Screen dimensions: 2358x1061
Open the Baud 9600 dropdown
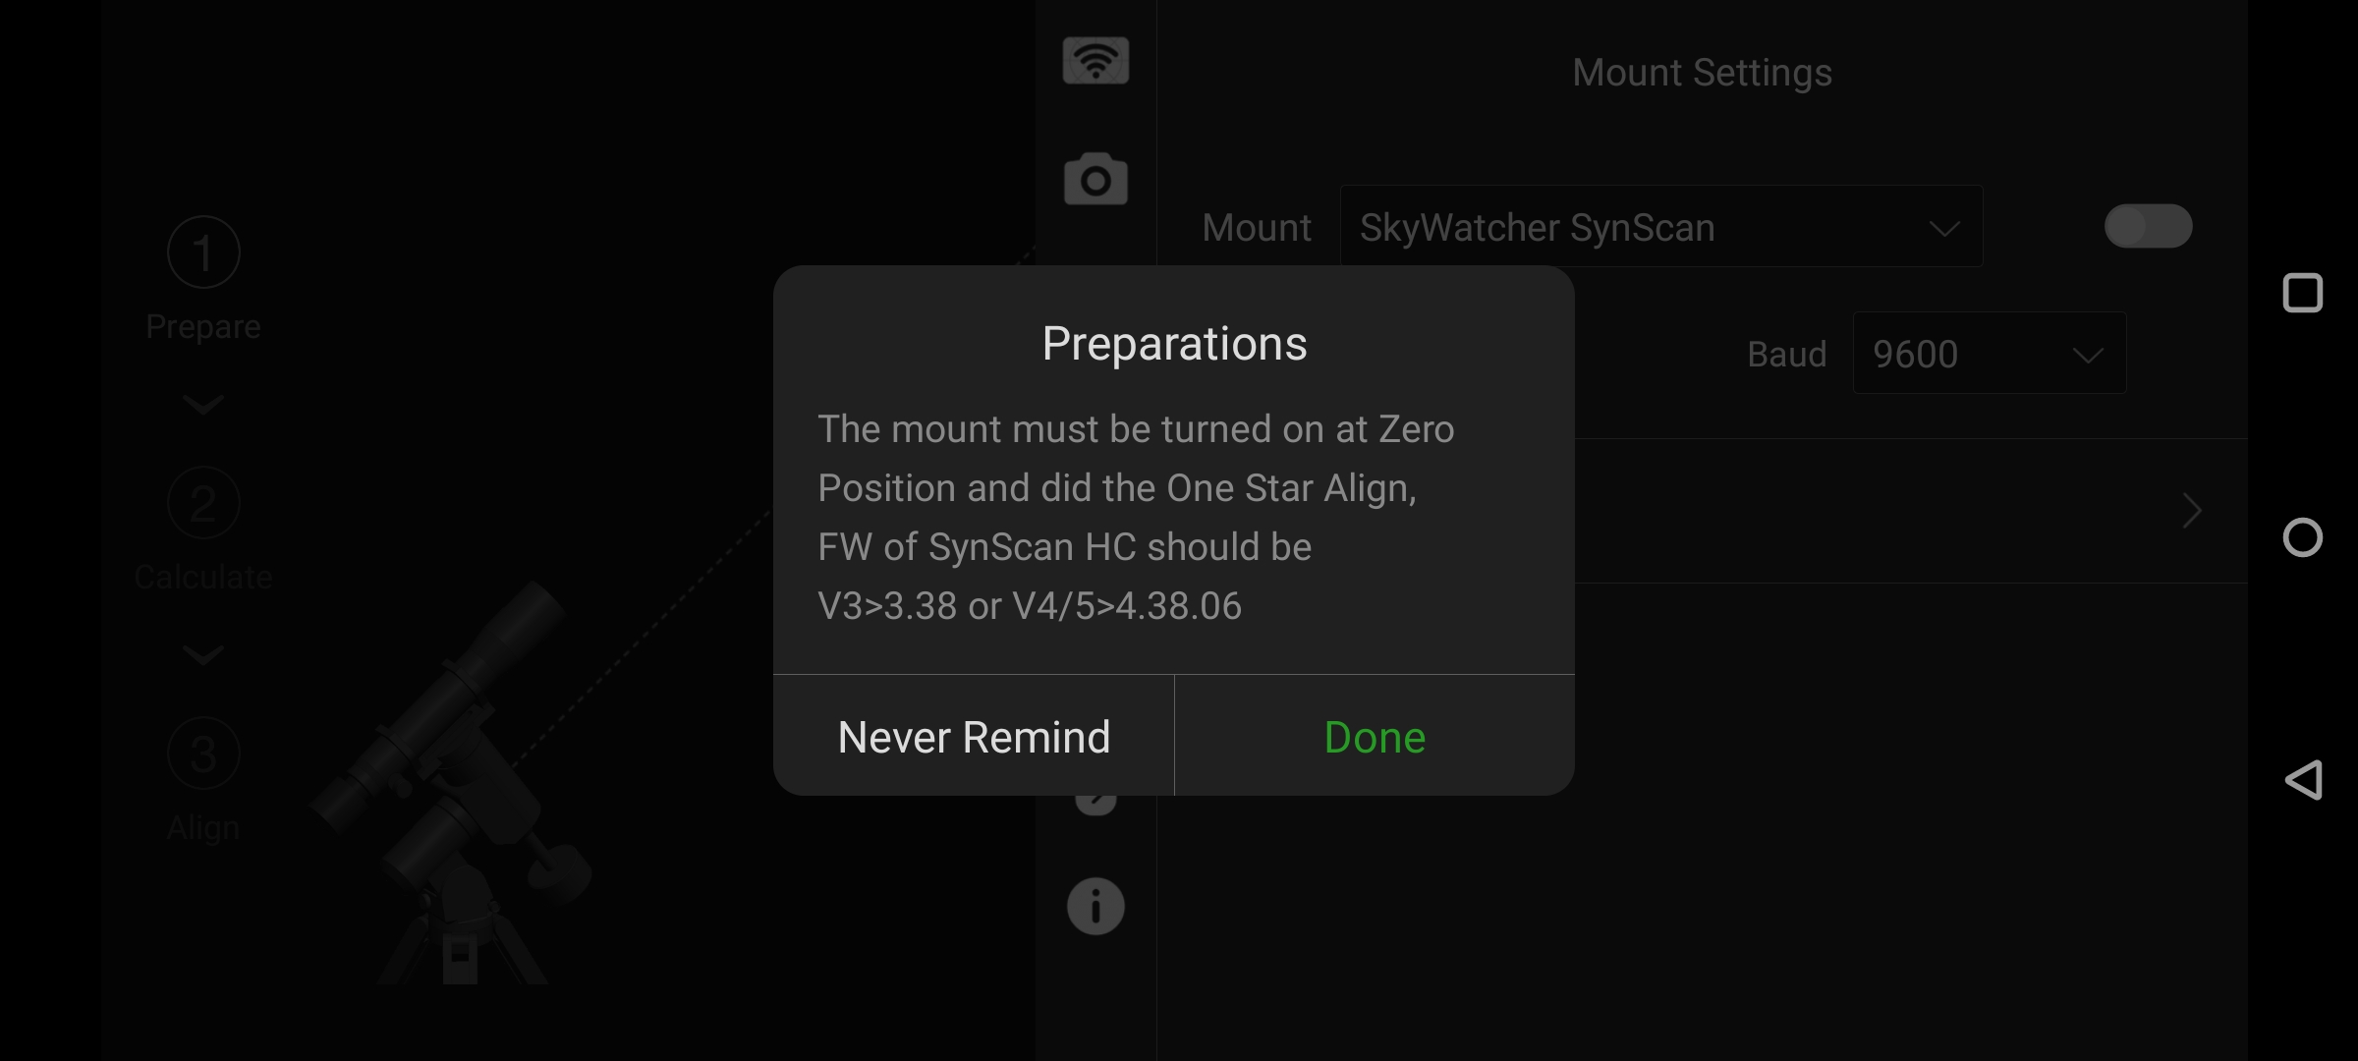pyautogui.click(x=1989, y=354)
